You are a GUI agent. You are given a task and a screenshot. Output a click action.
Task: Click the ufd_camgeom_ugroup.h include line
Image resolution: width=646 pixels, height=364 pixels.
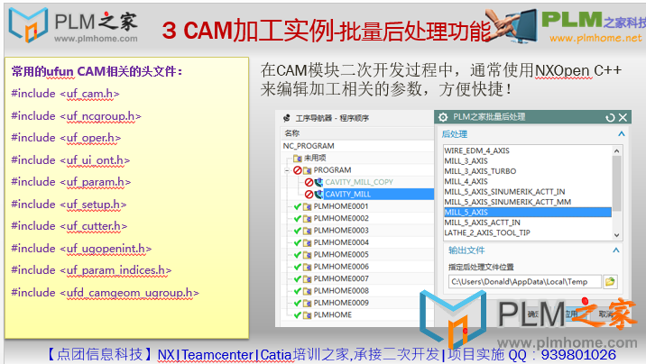point(105,293)
